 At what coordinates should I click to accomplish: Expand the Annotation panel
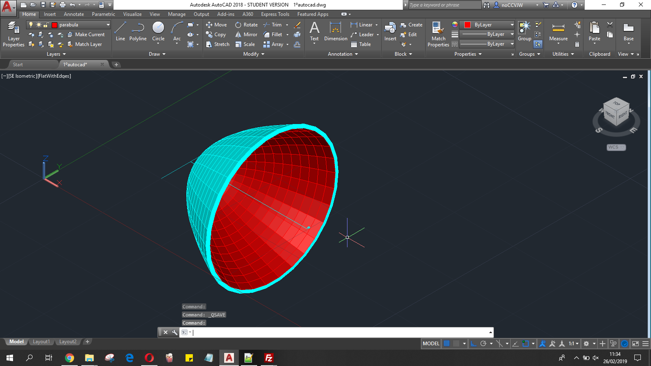[x=343, y=54]
